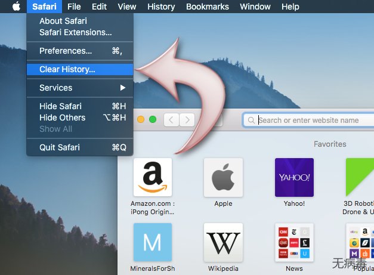Image resolution: width=374 pixels, height=275 pixels.
Task: Click the green zoom window button
Action: click(153, 119)
